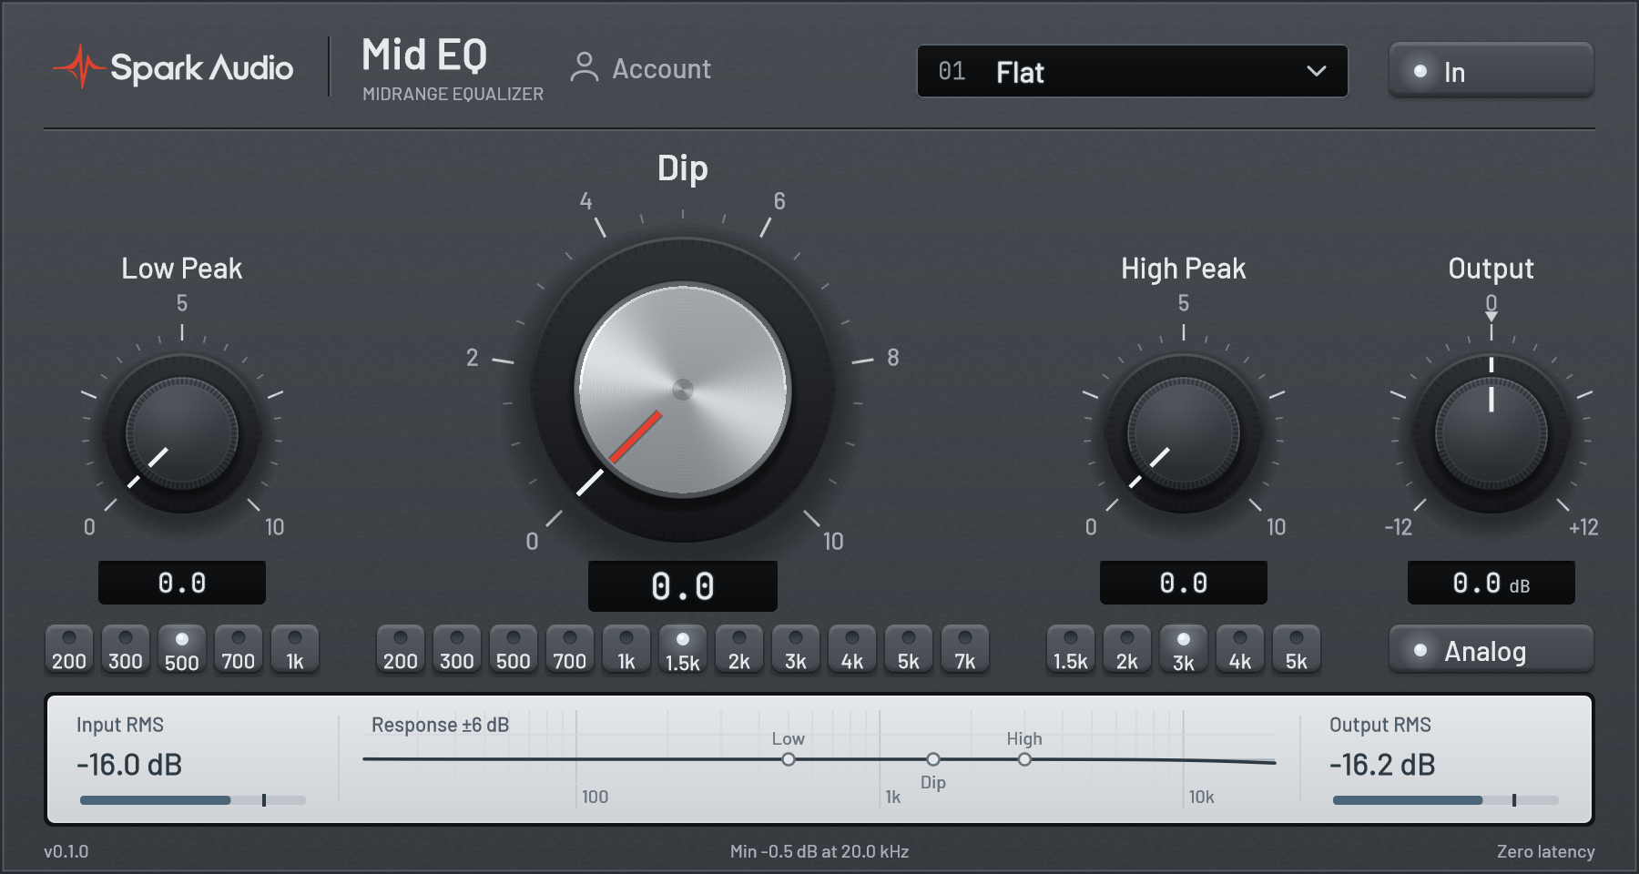This screenshot has height=874, width=1639.
Task: Click the Dip value field
Action: pos(683,586)
